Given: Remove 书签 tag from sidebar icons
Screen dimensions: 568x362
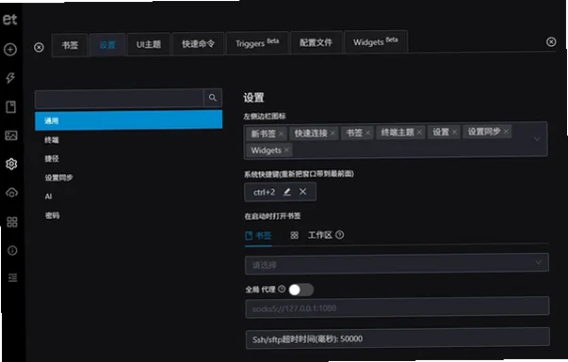Looking at the screenshot, I should point(367,133).
